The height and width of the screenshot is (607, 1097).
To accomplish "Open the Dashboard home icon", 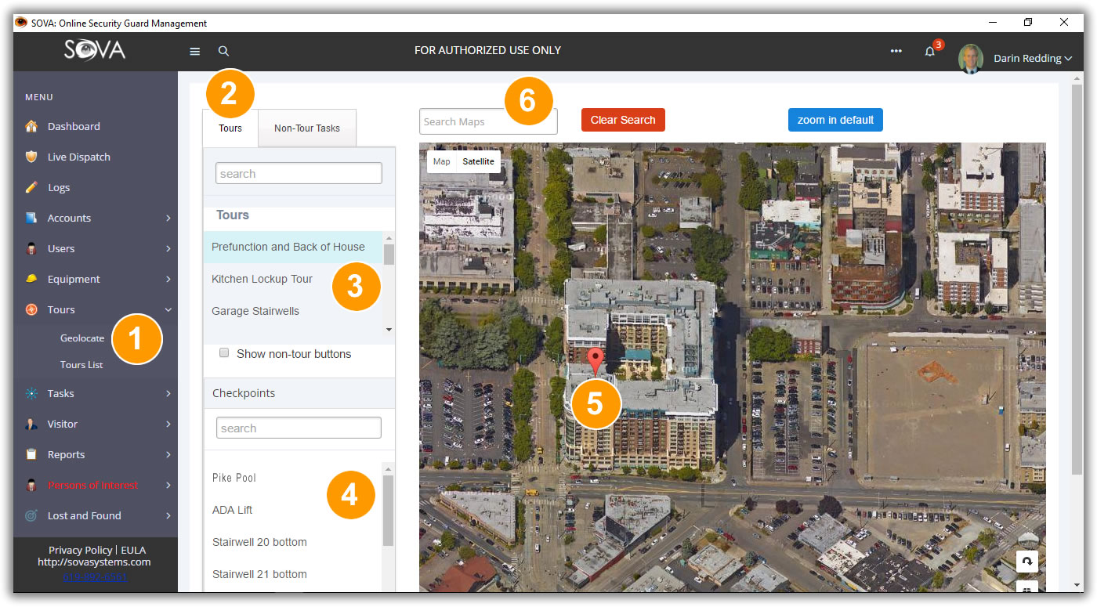I will [x=31, y=126].
